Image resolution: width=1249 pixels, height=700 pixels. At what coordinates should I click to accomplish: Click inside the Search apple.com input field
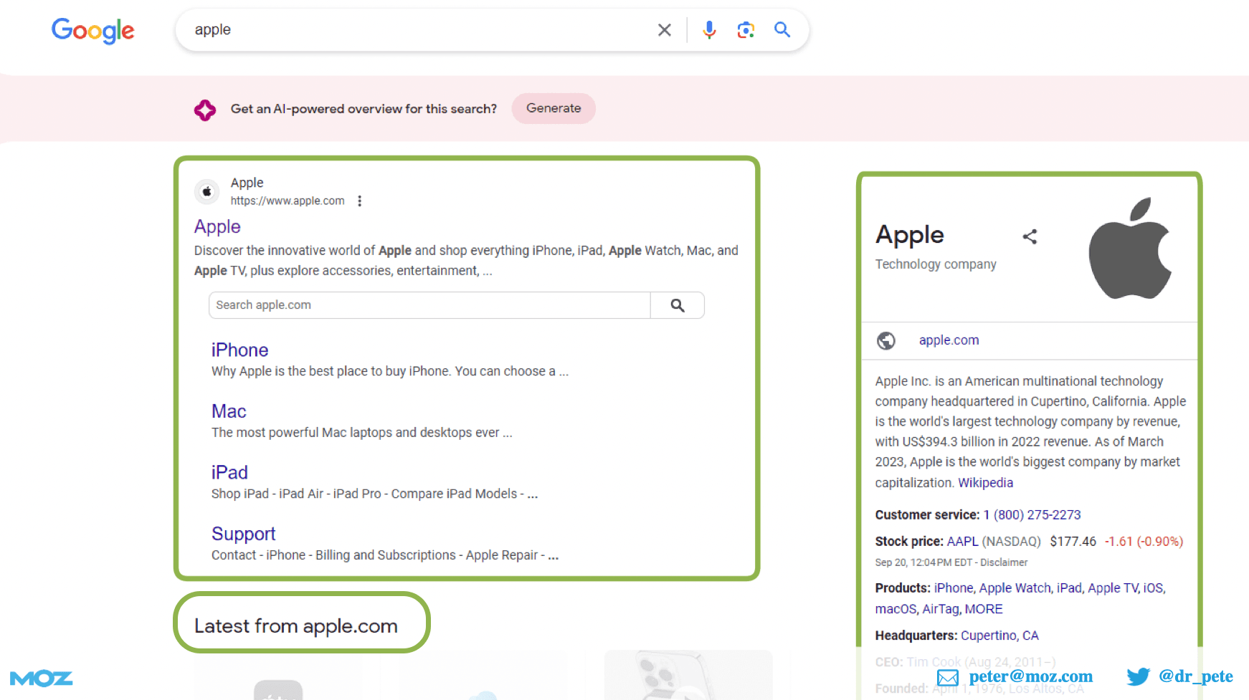pos(423,305)
